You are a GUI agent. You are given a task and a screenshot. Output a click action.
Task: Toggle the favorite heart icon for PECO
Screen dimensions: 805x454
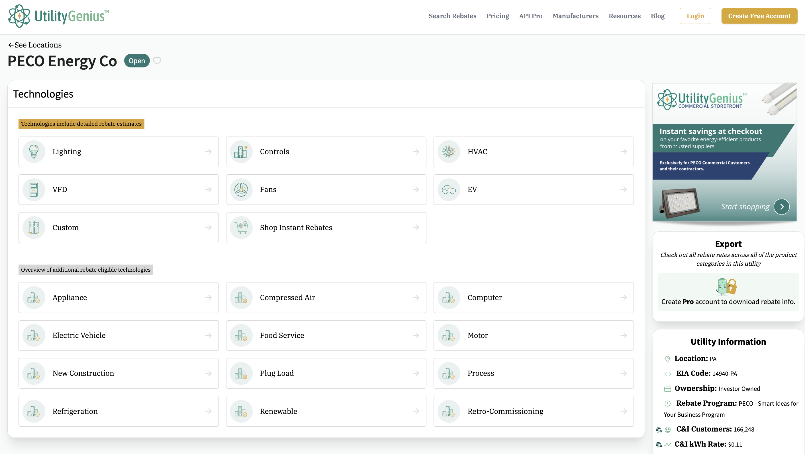coord(157,61)
